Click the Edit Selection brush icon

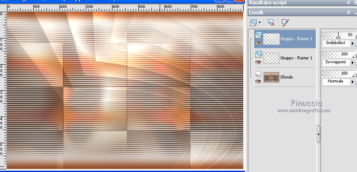[x=285, y=22]
